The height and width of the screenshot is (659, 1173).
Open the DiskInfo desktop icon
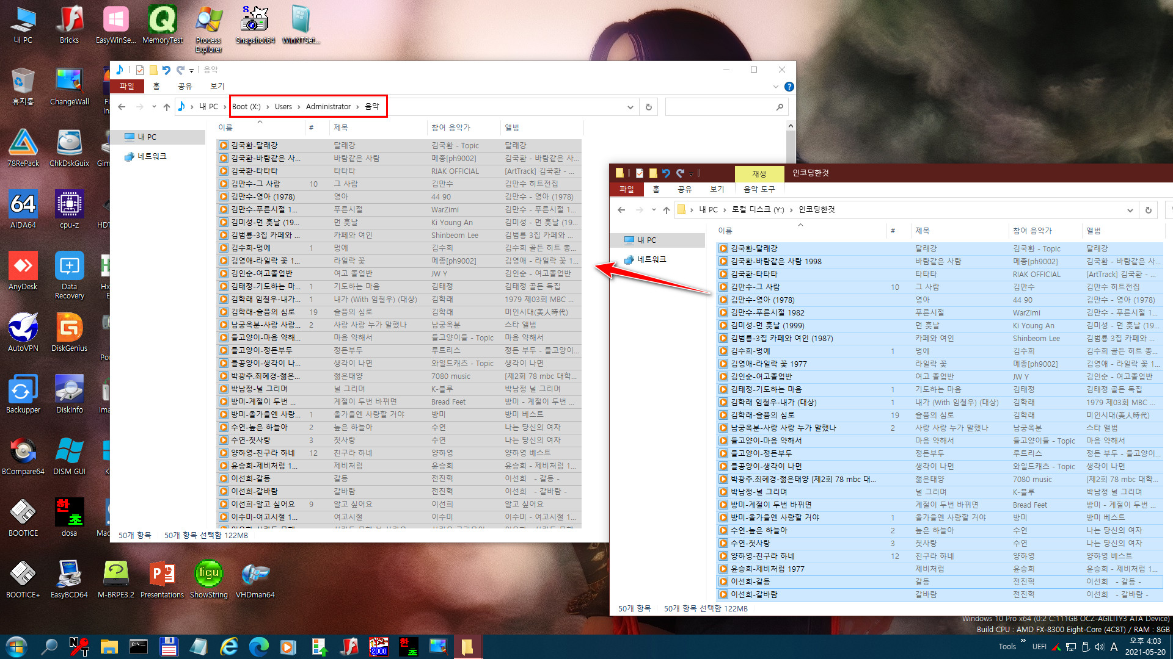69,395
